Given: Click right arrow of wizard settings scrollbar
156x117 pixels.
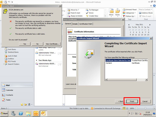Looking at the screenshot, I should click(146, 80).
